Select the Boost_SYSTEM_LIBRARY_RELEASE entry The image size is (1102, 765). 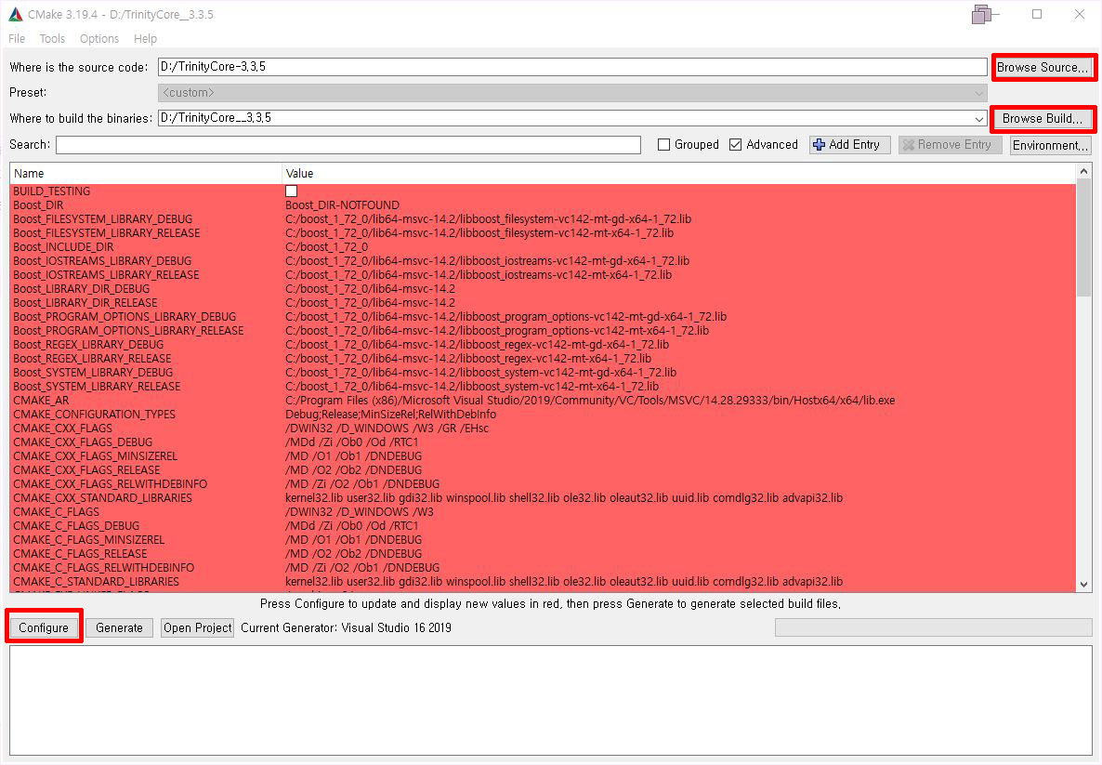(97, 387)
